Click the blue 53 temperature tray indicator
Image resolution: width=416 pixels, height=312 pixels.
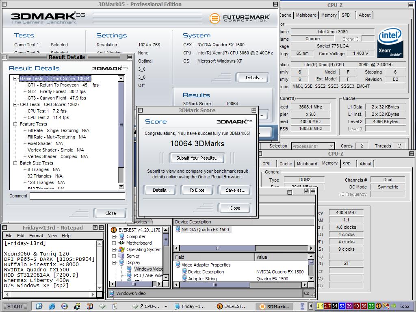pyautogui.click(x=342, y=306)
